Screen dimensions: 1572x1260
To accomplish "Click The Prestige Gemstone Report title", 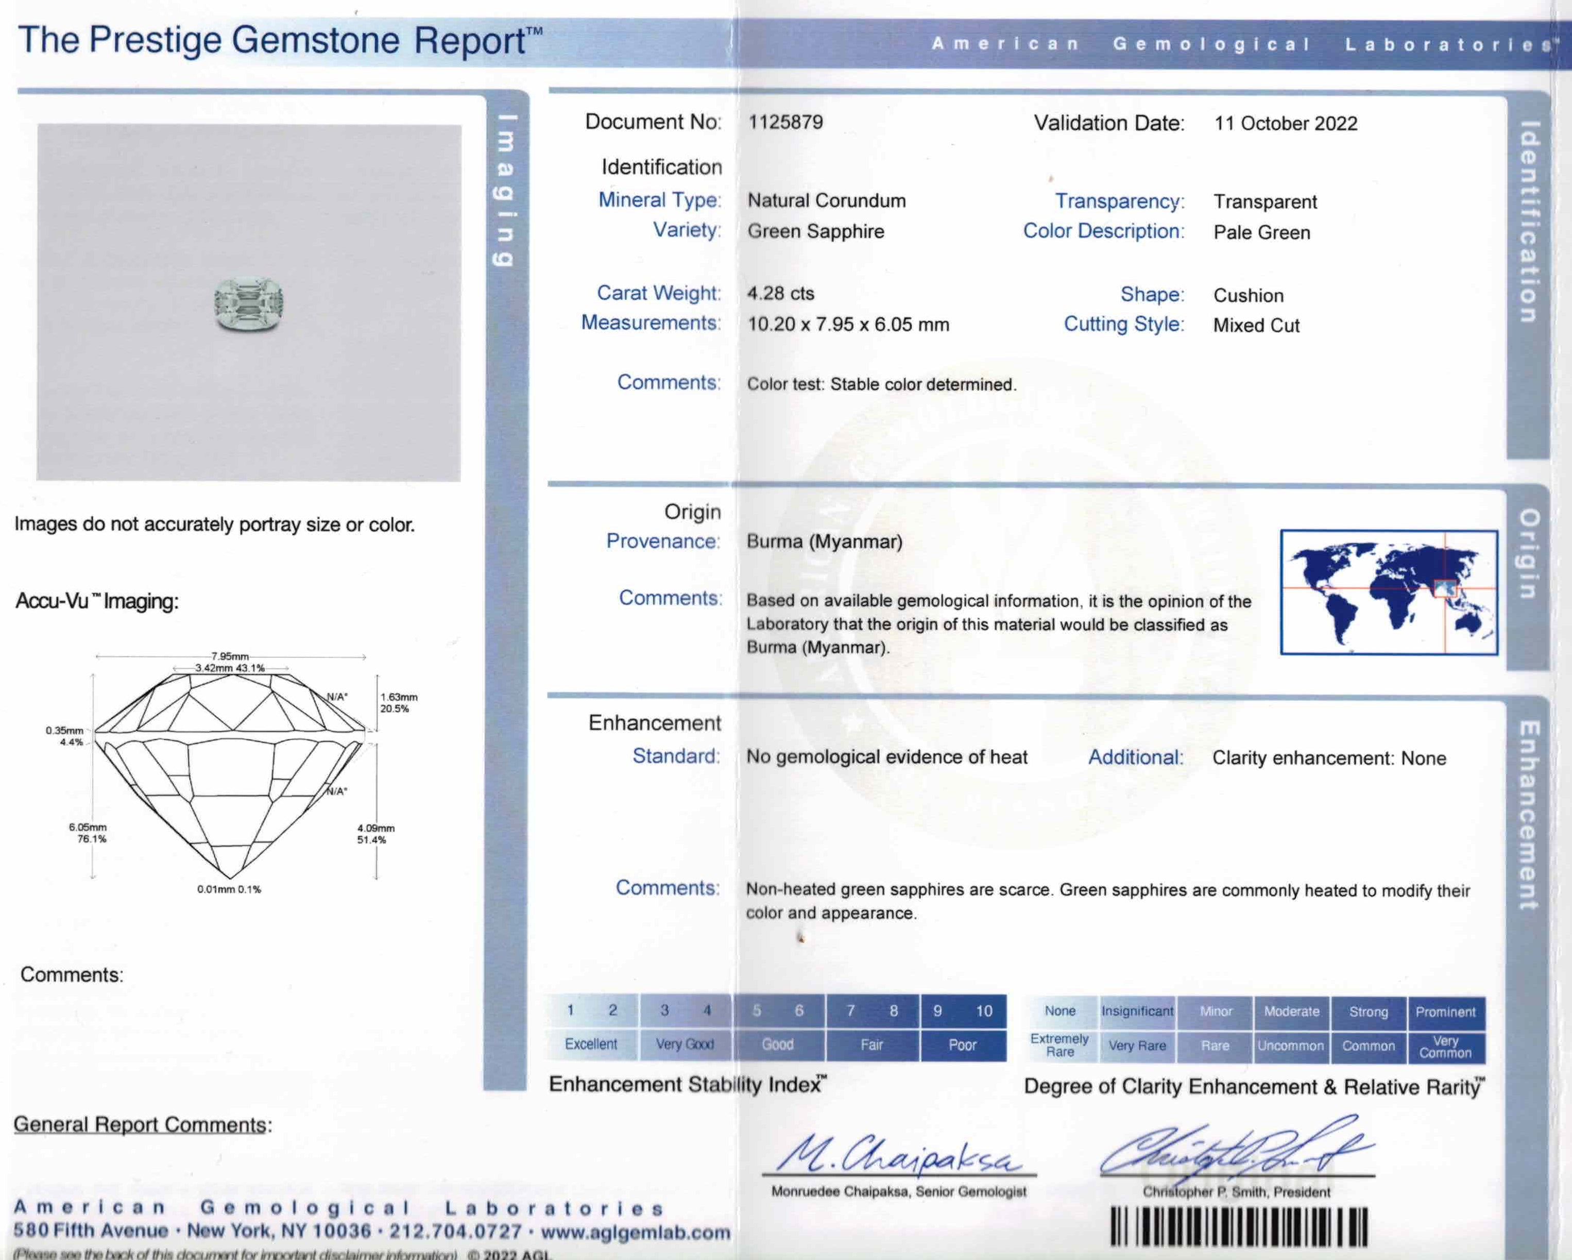I will 280,41.
